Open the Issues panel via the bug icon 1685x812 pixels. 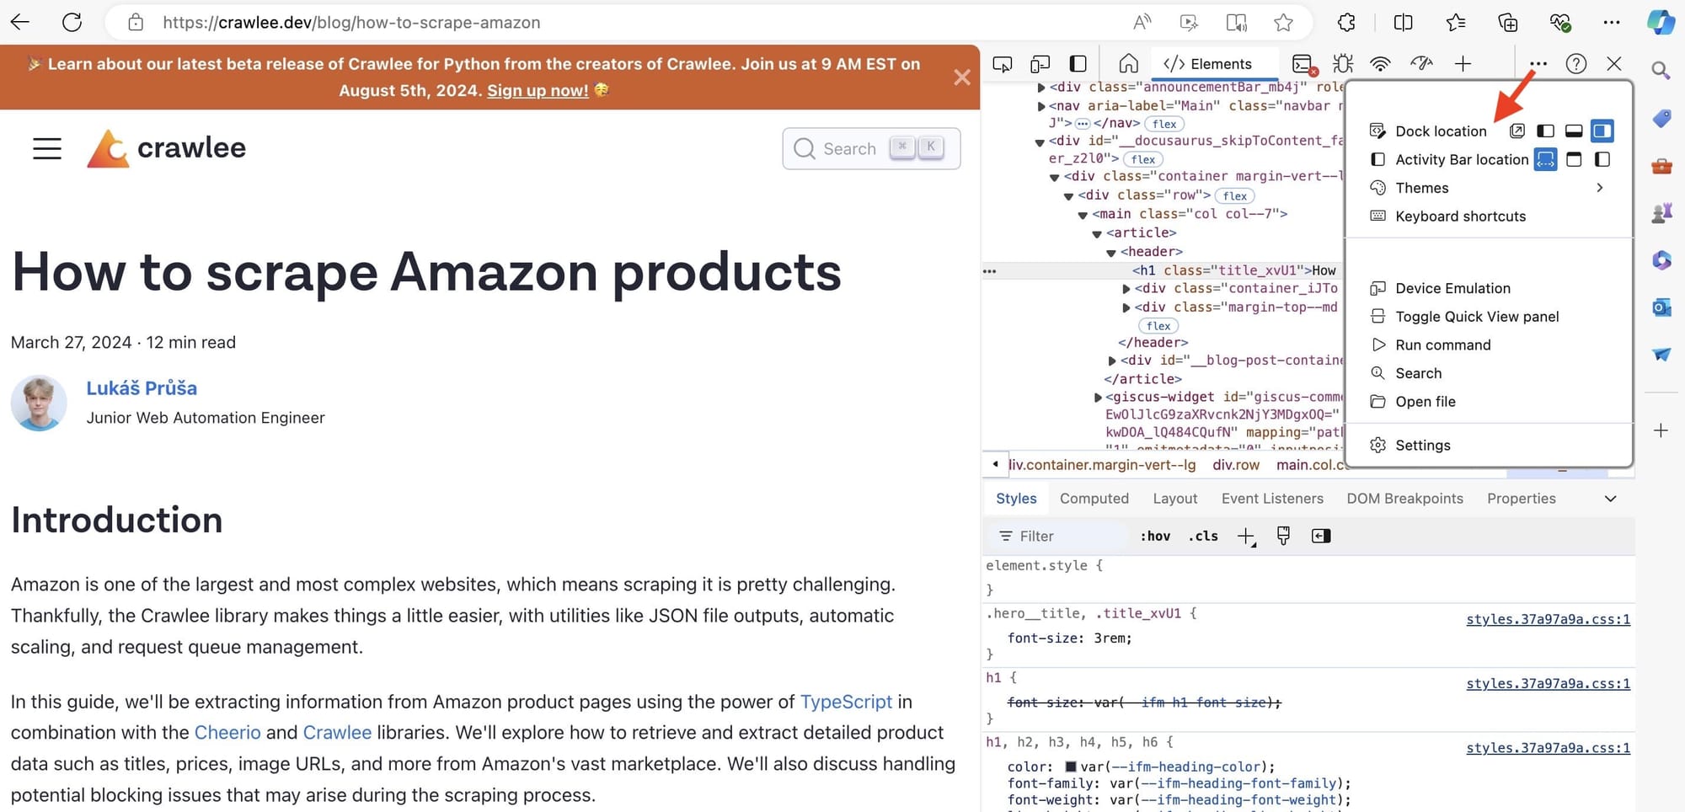coord(1342,63)
